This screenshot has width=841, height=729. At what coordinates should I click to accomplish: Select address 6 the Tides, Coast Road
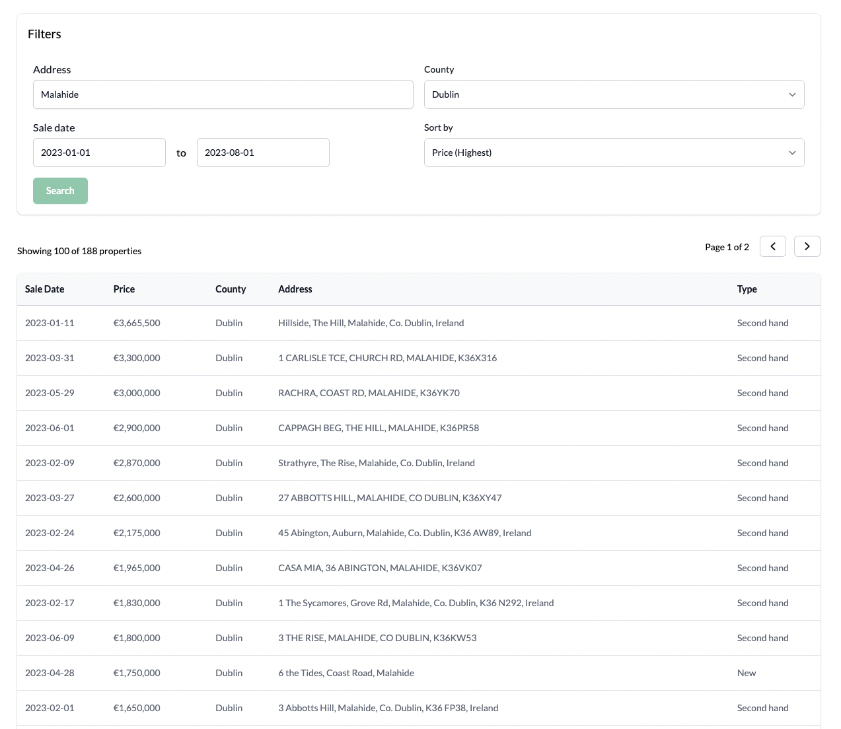pos(346,673)
